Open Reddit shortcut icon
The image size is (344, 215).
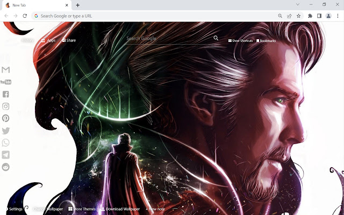6,167
